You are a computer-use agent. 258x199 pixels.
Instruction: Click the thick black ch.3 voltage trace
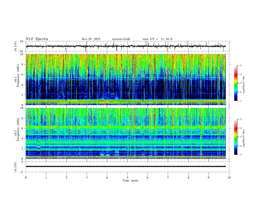(126, 166)
